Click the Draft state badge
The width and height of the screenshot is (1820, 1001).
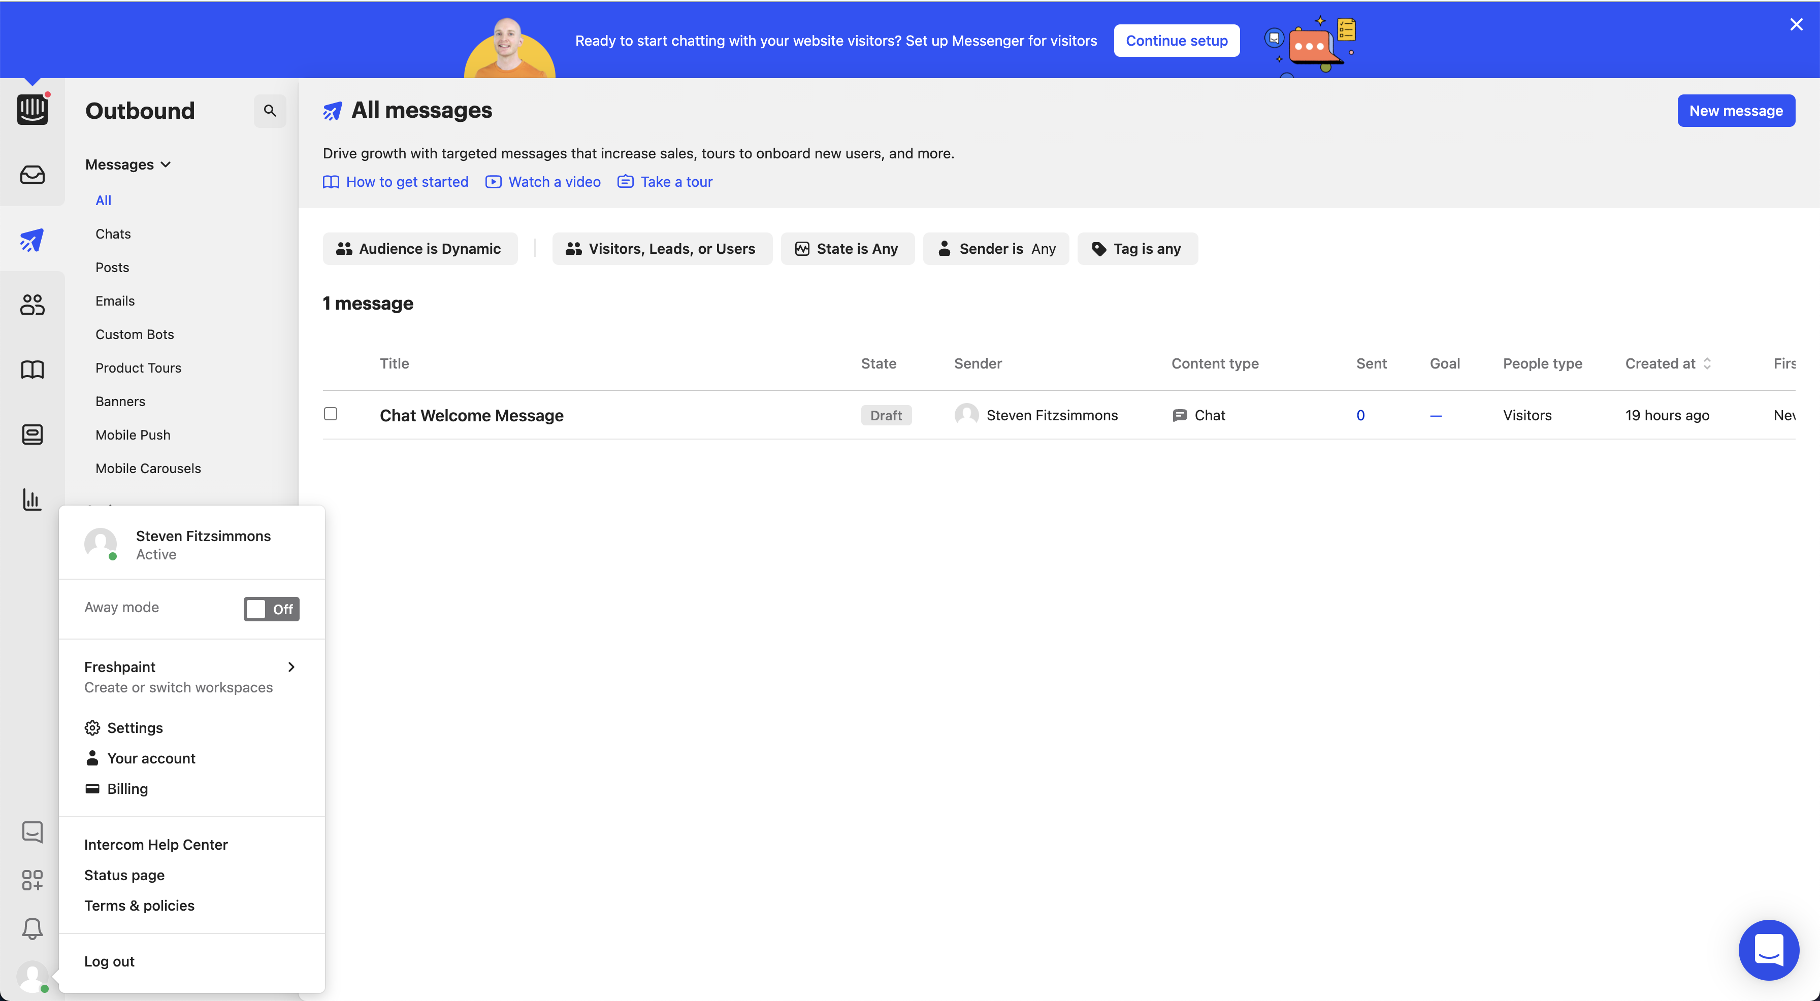[886, 415]
